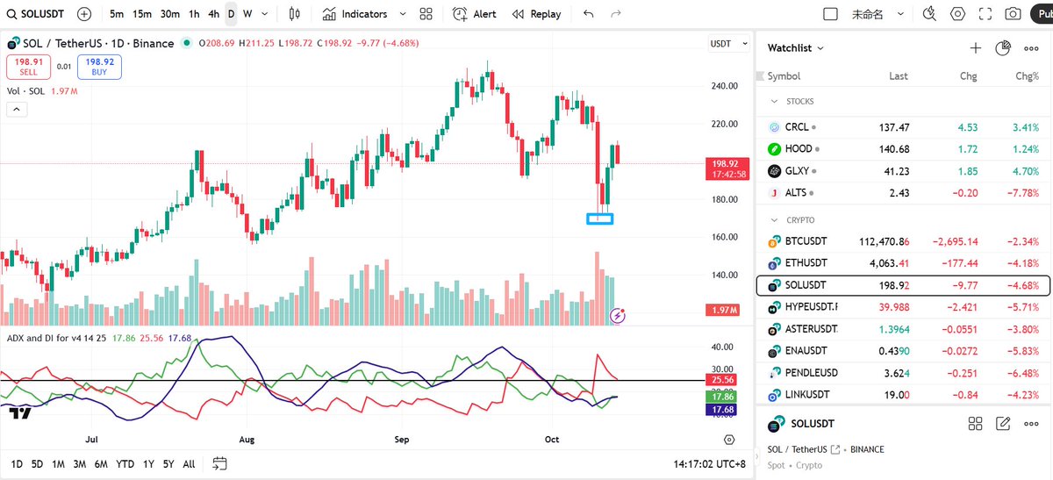This screenshot has width=1053, height=480.
Task: Select the BTCUSDT watchlist row
Action: [x=903, y=241]
